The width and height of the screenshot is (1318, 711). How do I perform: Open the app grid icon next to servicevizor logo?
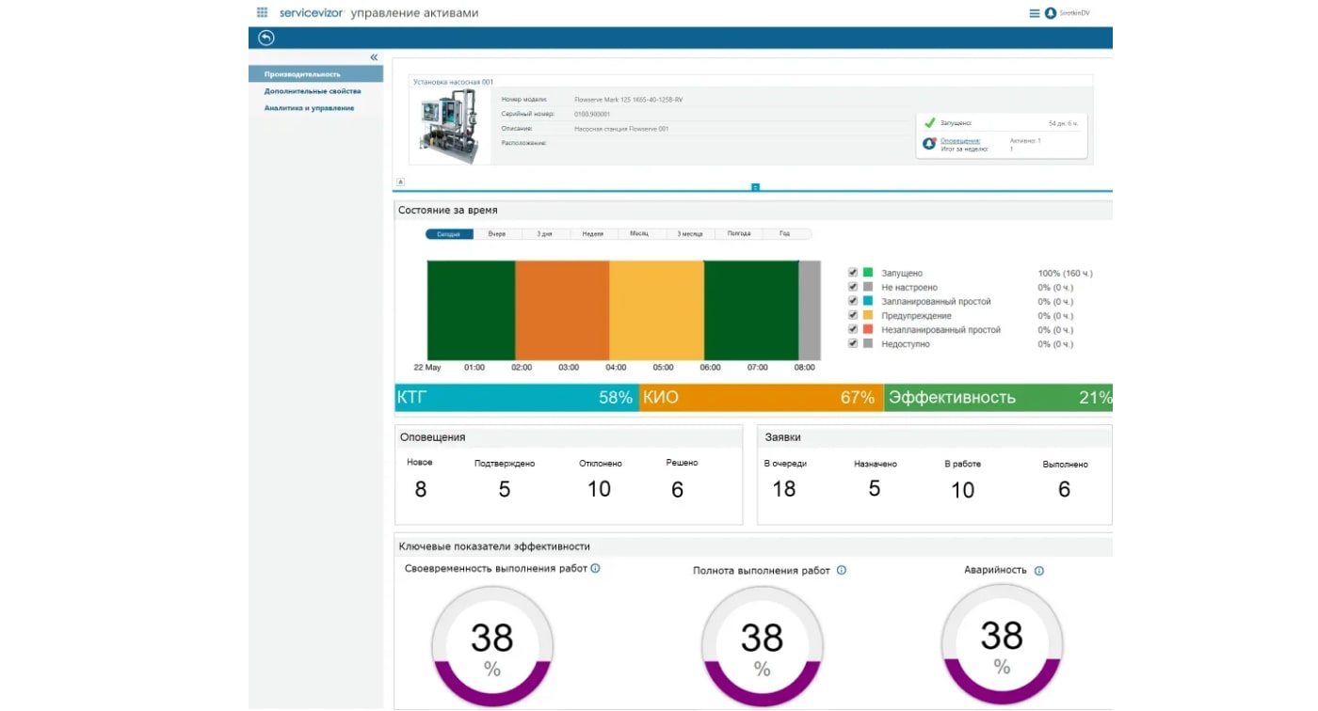(261, 12)
